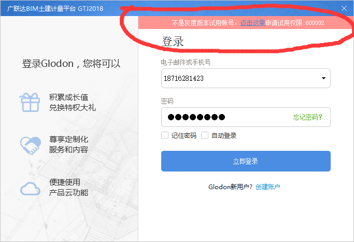Close the GTJ2018 login window
The height and width of the screenshot is (242, 354).
[x=344, y=9]
